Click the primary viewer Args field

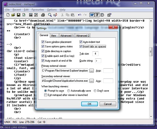point(108,71)
